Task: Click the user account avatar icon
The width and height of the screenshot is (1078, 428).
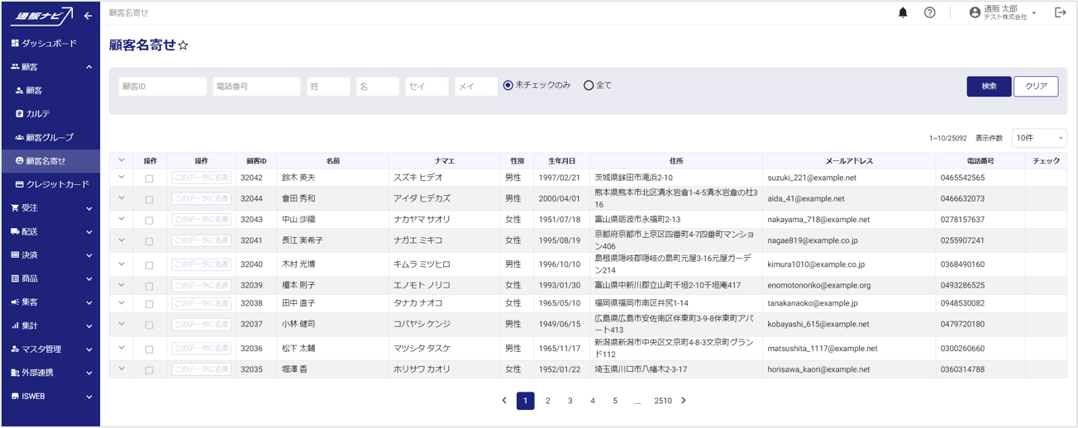Action: coord(975,12)
